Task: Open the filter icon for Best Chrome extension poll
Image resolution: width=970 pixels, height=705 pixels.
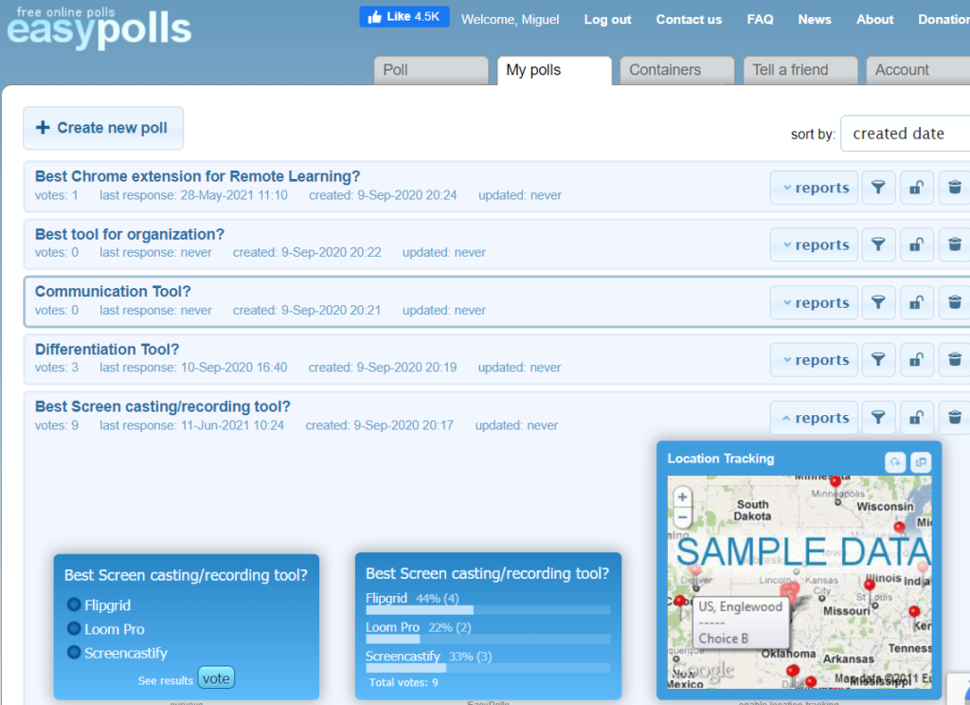Action: pos(878,187)
